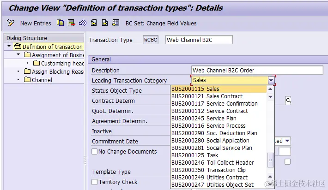This screenshot has height=190, width=328.
Task: Collapse the Assignment of Business node arrow
Action: [x=18, y=54]
